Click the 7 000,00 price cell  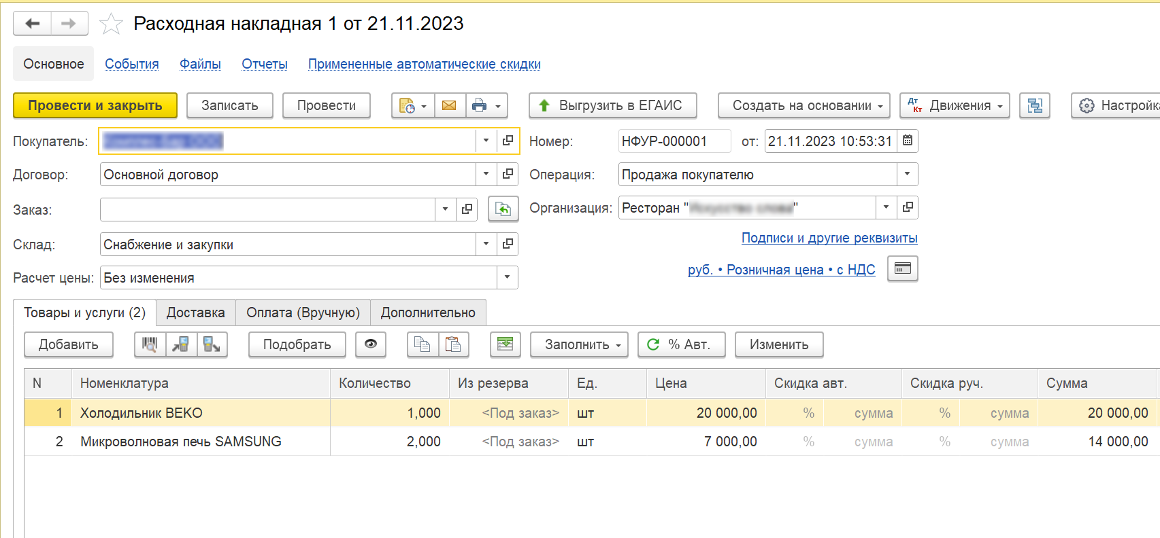click(x=706, y=442)
